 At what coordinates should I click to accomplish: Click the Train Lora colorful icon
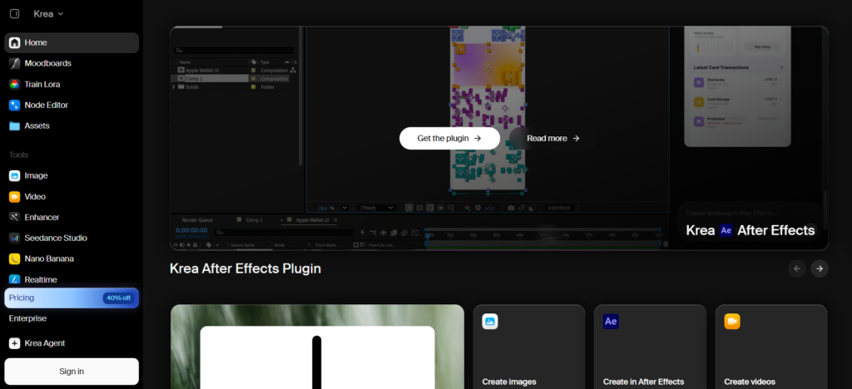point(15,84)
